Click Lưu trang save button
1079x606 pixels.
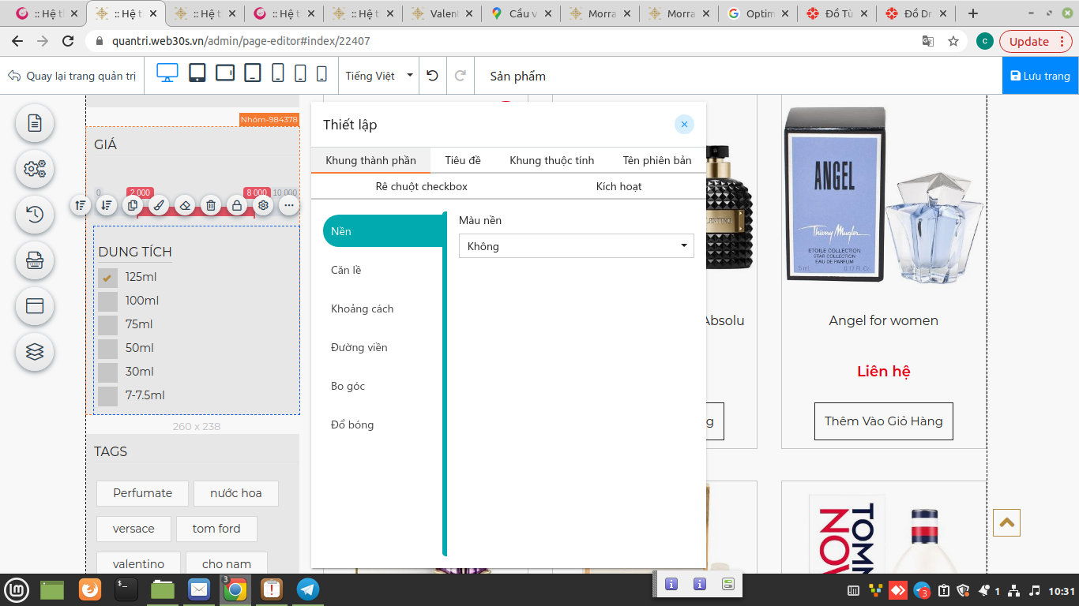[1040, 76]
